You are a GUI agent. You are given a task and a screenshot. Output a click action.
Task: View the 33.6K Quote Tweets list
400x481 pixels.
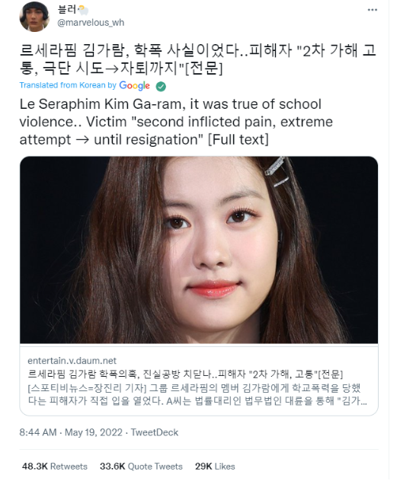pos(141,467)
